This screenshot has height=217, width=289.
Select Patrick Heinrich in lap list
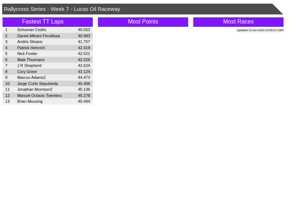coord(31,48)
